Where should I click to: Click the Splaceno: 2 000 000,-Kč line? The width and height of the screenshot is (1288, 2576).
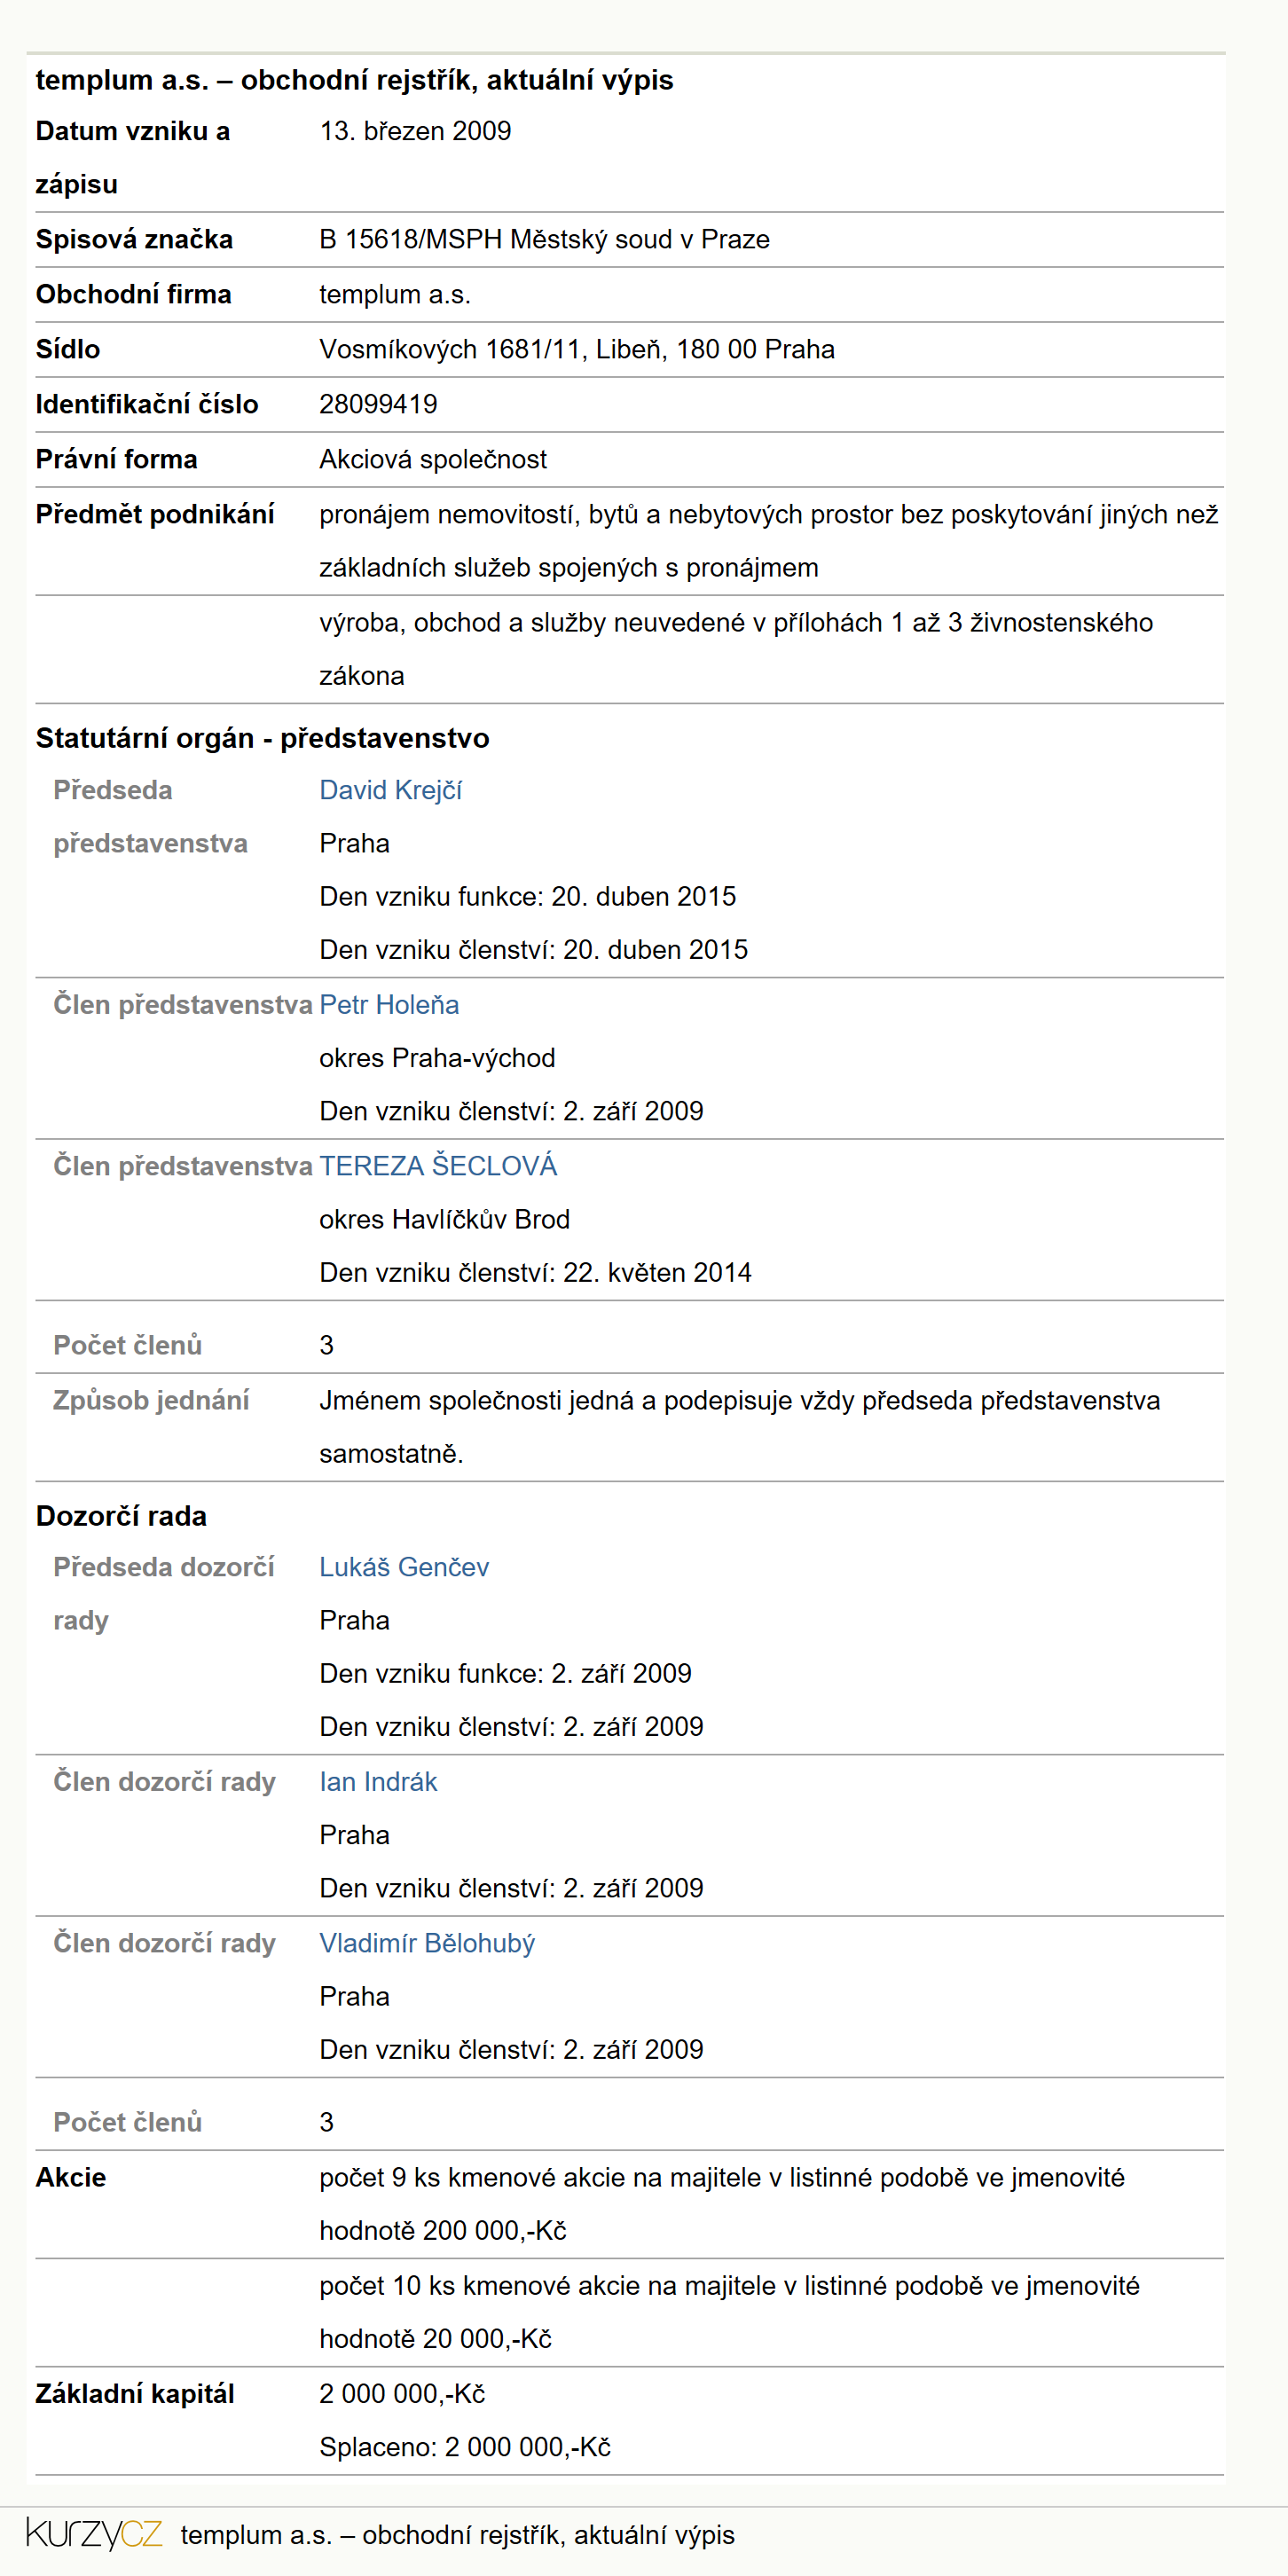[465, 2447]
